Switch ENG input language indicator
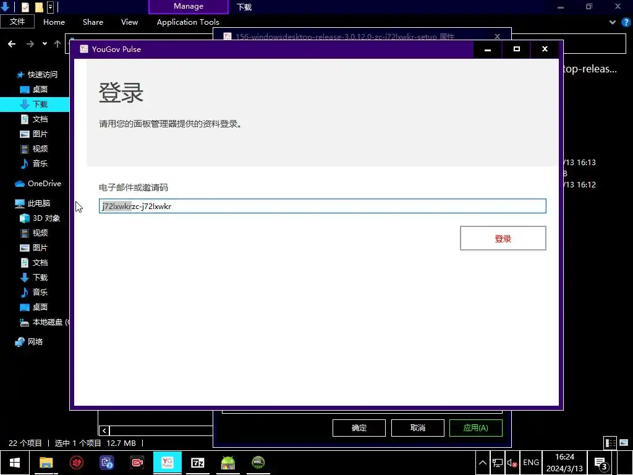The width and height of the screenshot is (633, 475). click(x=531, y=463)
